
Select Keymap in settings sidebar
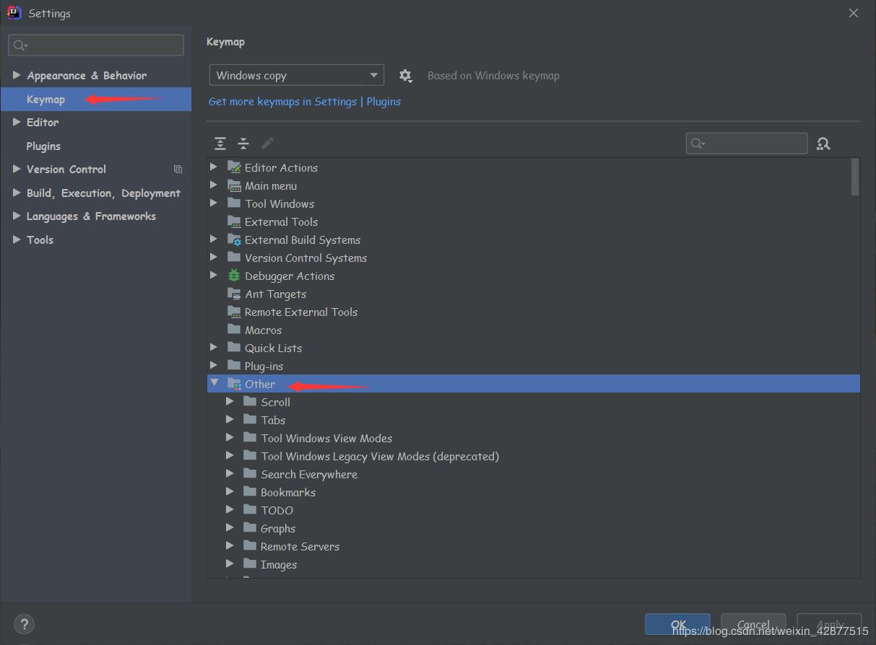[96, 99]
